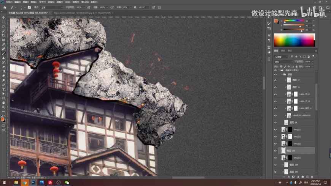Open Layers panel flyout menu
Screen dimensions: 331x186
pyautogui.click(x=316, y=51)
